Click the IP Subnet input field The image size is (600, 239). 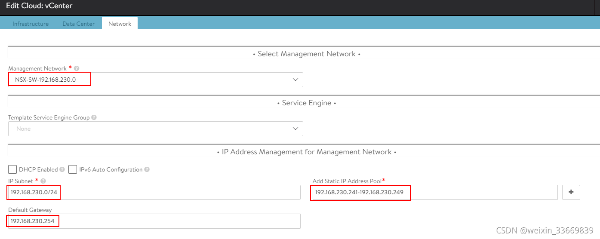[172, 193]
